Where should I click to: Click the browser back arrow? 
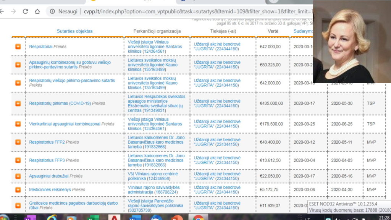point(3,11)
